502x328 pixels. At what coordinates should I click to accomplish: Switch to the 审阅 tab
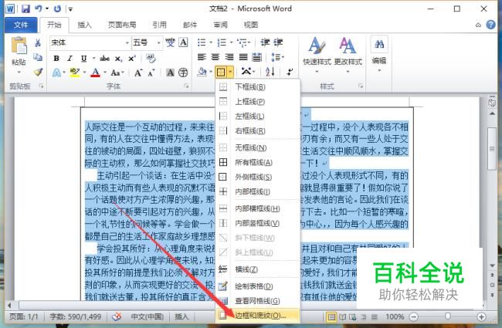[221, 25]
